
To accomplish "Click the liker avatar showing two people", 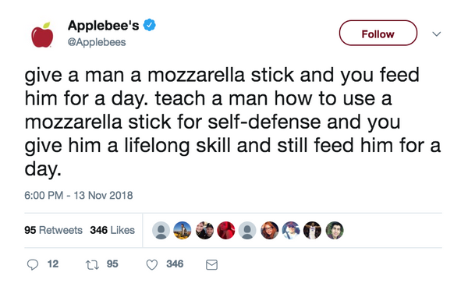I will coord(204,230).
